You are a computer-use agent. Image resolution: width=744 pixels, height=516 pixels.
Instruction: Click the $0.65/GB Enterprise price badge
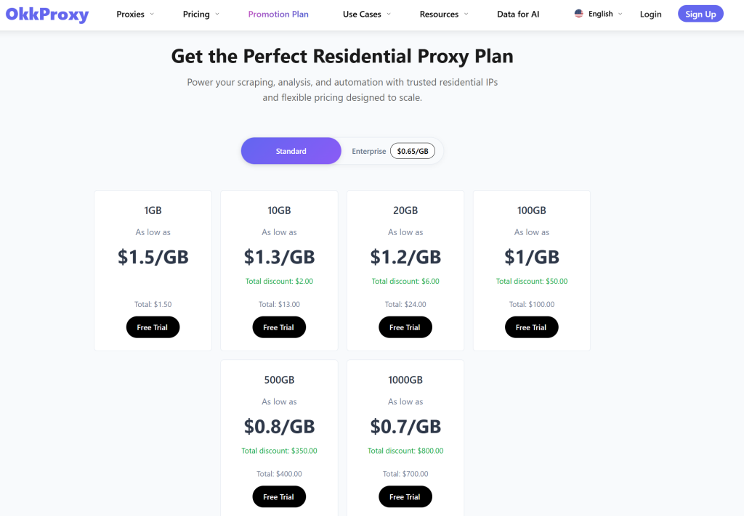[412, 151]
